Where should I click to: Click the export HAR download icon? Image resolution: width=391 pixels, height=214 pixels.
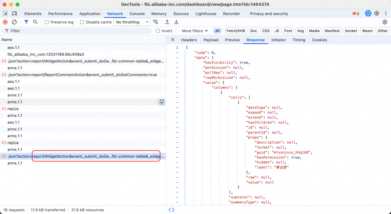coord(176,22)
